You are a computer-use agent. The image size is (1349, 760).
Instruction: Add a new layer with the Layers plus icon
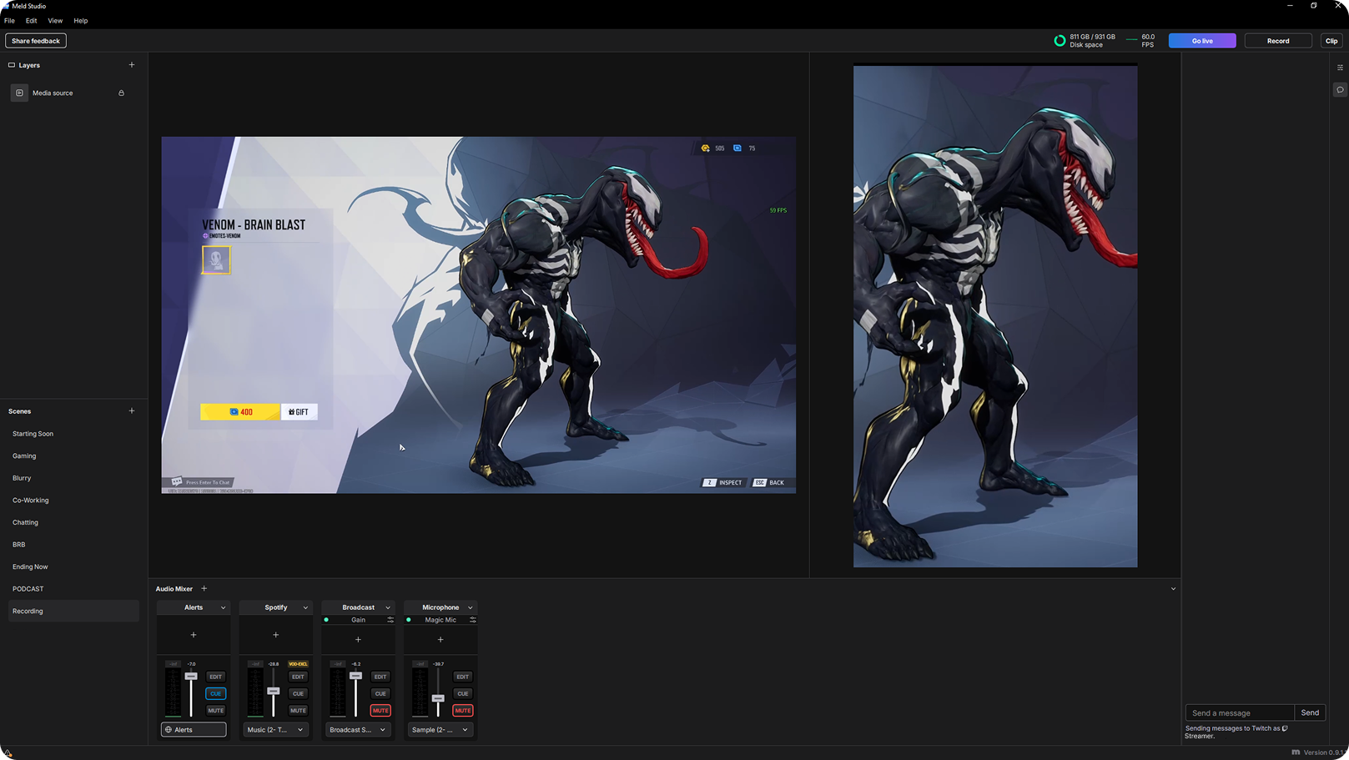(131, 65)
